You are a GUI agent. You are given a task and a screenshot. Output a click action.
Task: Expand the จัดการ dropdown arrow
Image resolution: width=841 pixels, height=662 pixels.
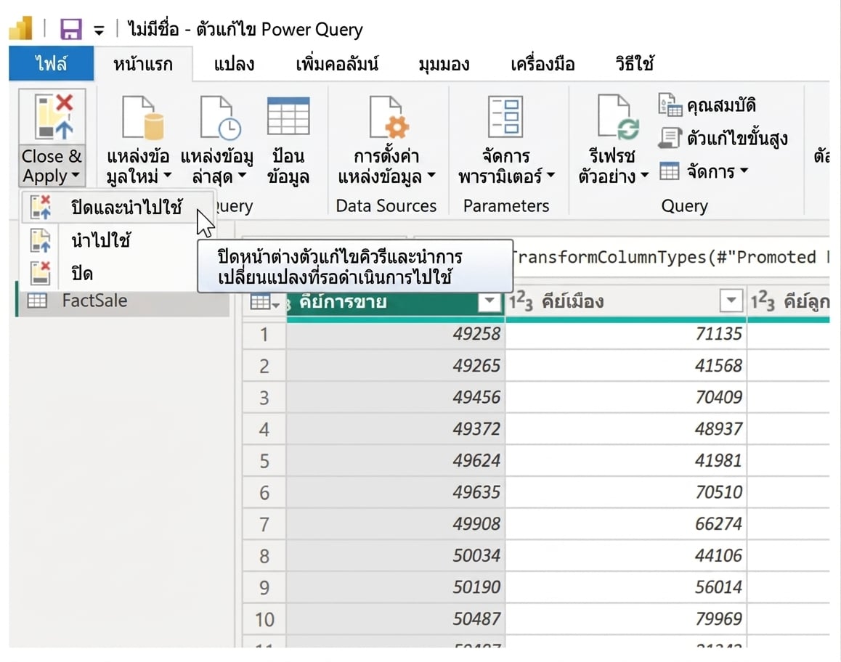click(x=744, y=171)
